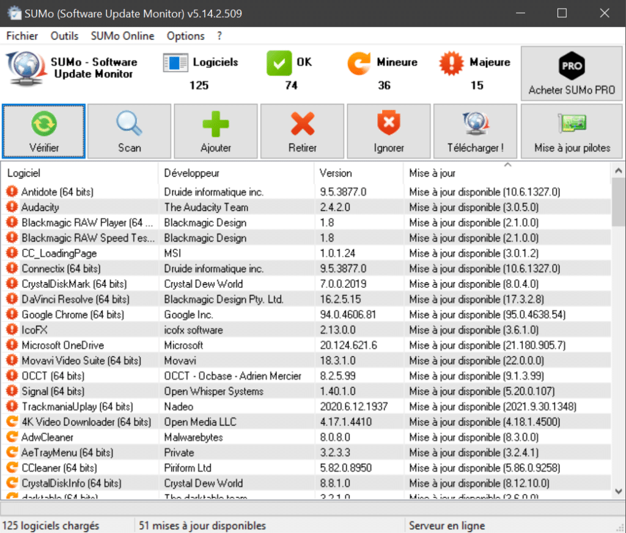The image size is (626, 533).
Task: Click developer The Audacity Team
Action: point(206,207)
